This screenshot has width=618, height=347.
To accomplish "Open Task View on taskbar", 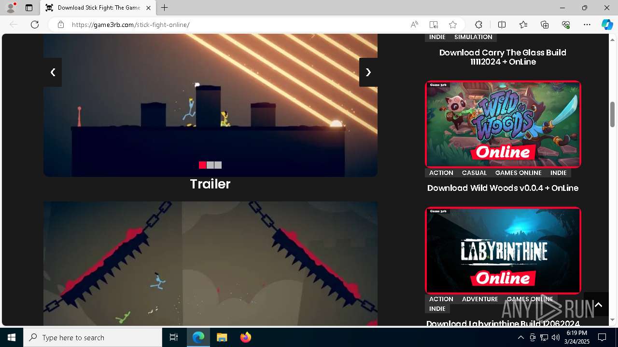I will click(x=174, y=337).
